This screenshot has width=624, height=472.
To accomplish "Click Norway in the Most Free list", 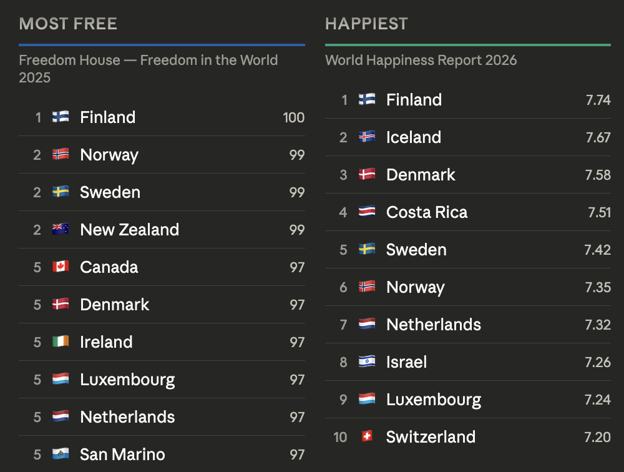I will [x=109, y=155].
